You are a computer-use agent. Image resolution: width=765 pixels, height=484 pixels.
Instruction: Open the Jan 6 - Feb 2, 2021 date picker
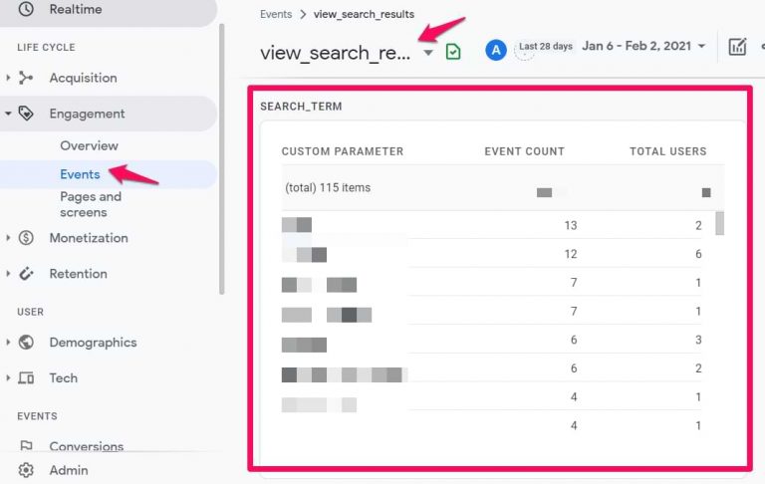[x=643, y=47]
